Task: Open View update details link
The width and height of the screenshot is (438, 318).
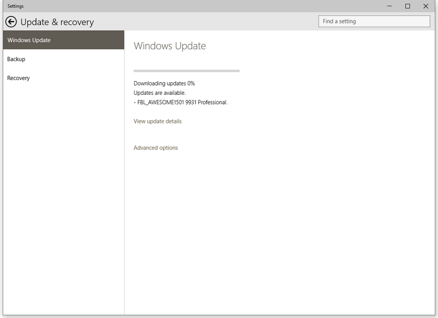Action: [x=158, y=121]
